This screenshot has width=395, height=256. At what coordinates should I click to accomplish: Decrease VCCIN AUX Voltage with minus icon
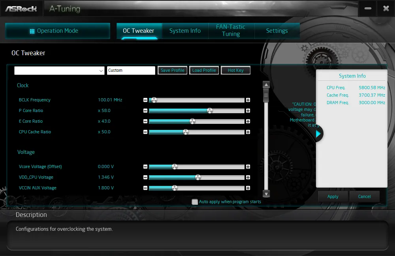[x=145, y=188]
